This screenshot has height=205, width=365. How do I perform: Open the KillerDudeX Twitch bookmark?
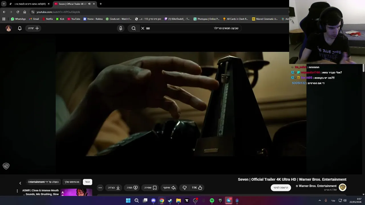coord(177,19)
